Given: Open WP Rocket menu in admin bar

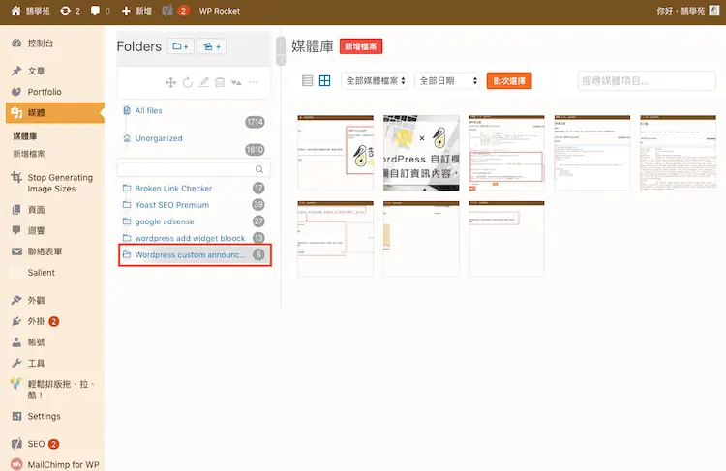Looking at the screenshot, I should pos(220,11).
